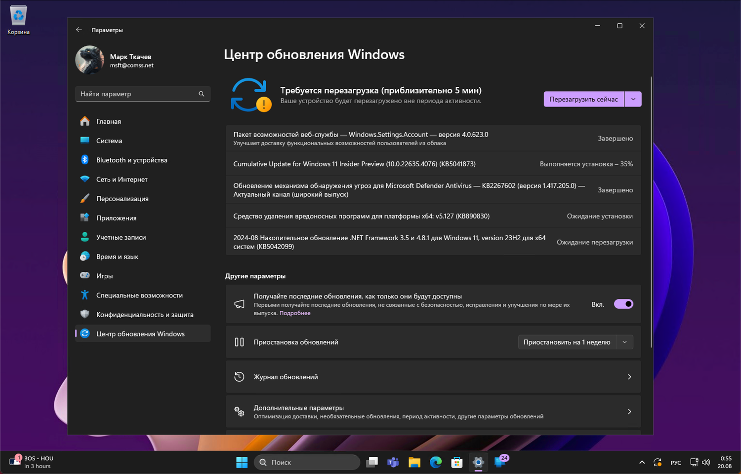Screen dimensions: 741x474
Task: Click the pause icon beside Приостановка обновлений
Action: coord(239,342)
